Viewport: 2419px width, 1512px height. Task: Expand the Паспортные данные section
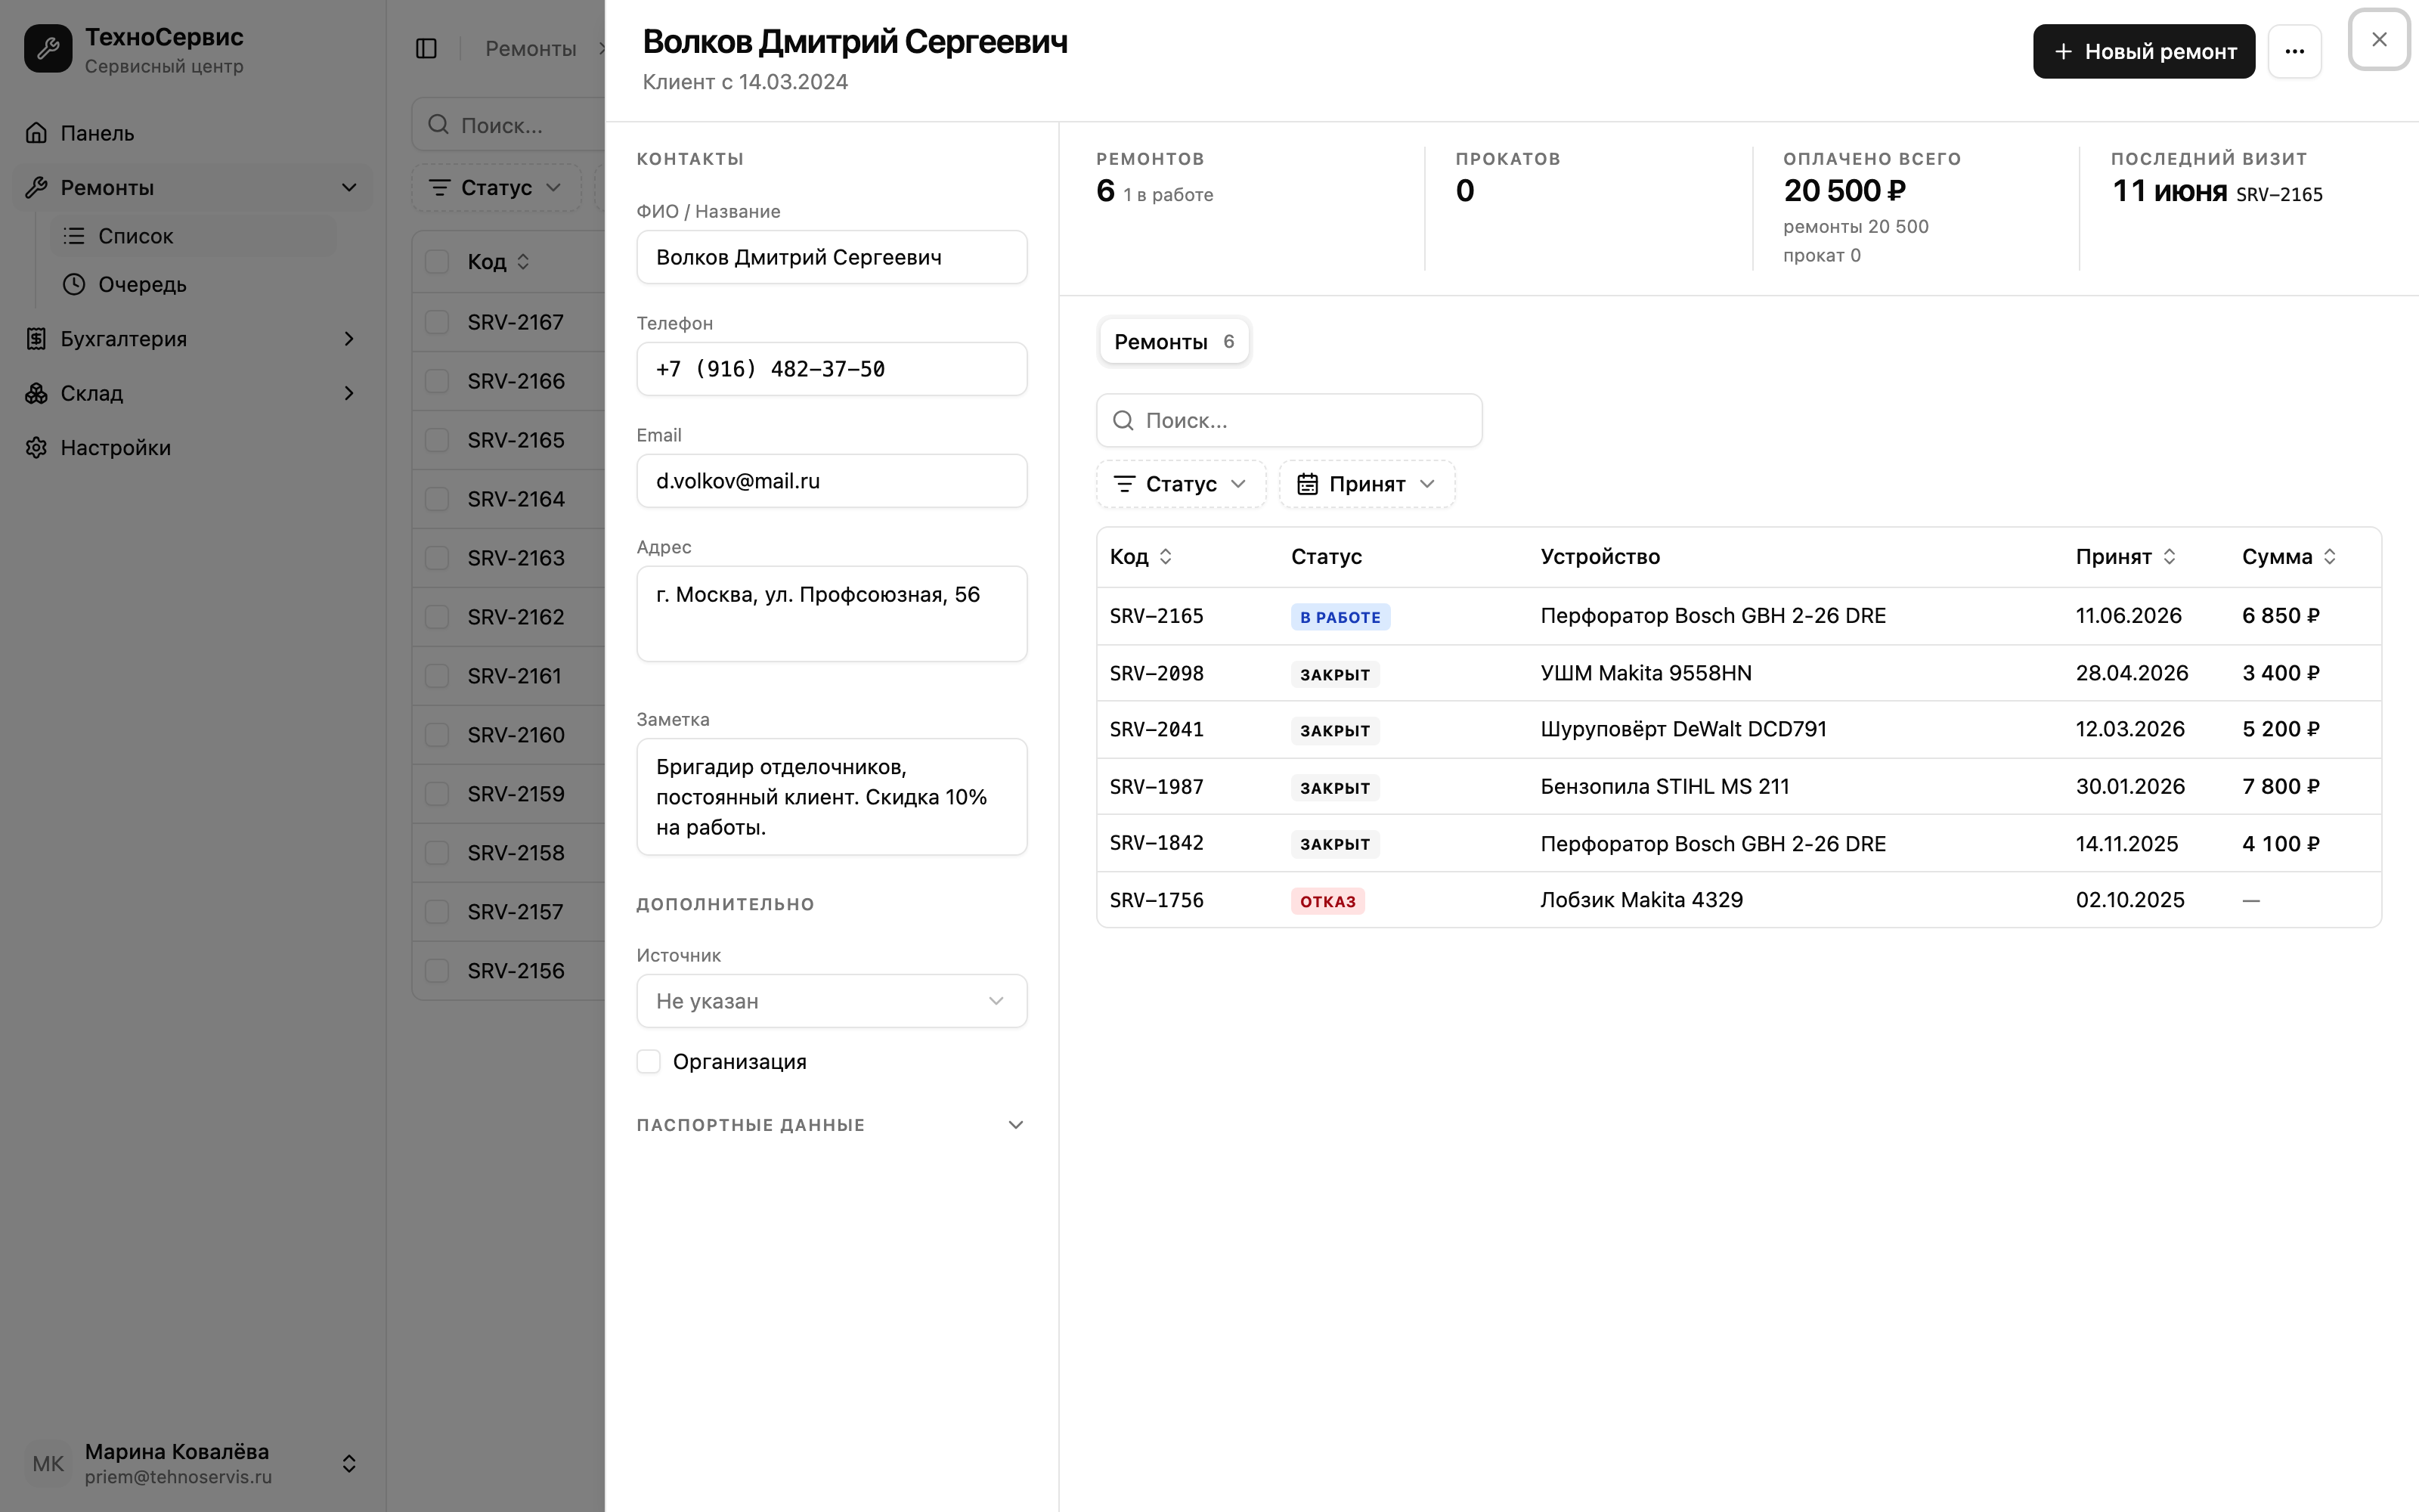[x=832, y=1125]
